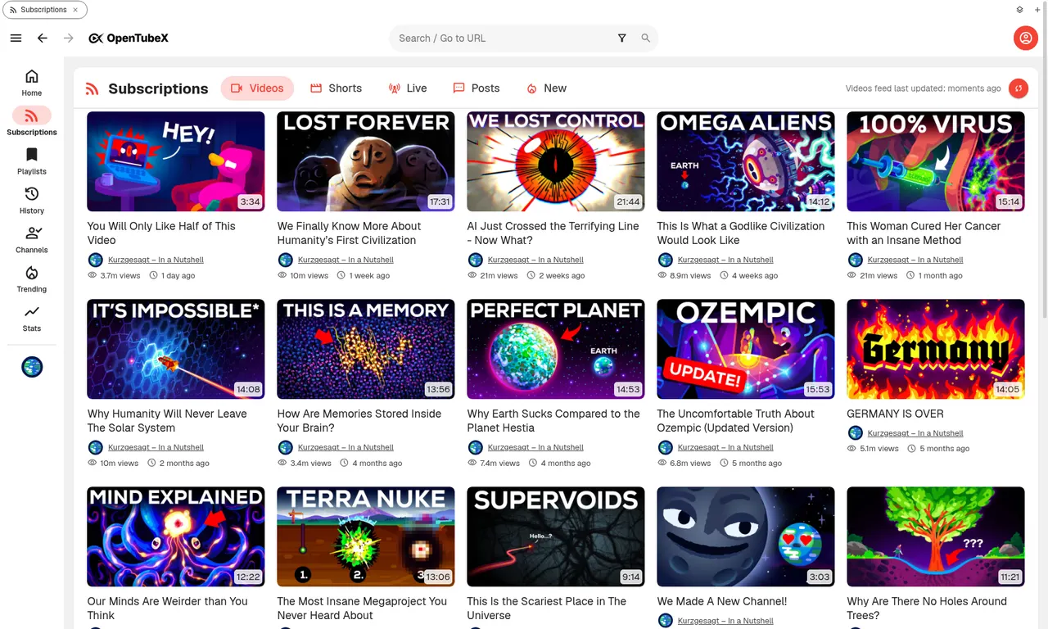Open the 'SUPERVOIDS' video thumbnail

[556, 536]
